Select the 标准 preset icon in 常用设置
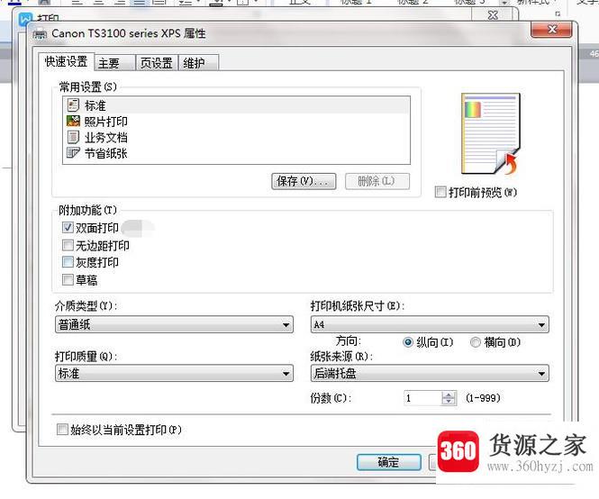 coord(73,104)
